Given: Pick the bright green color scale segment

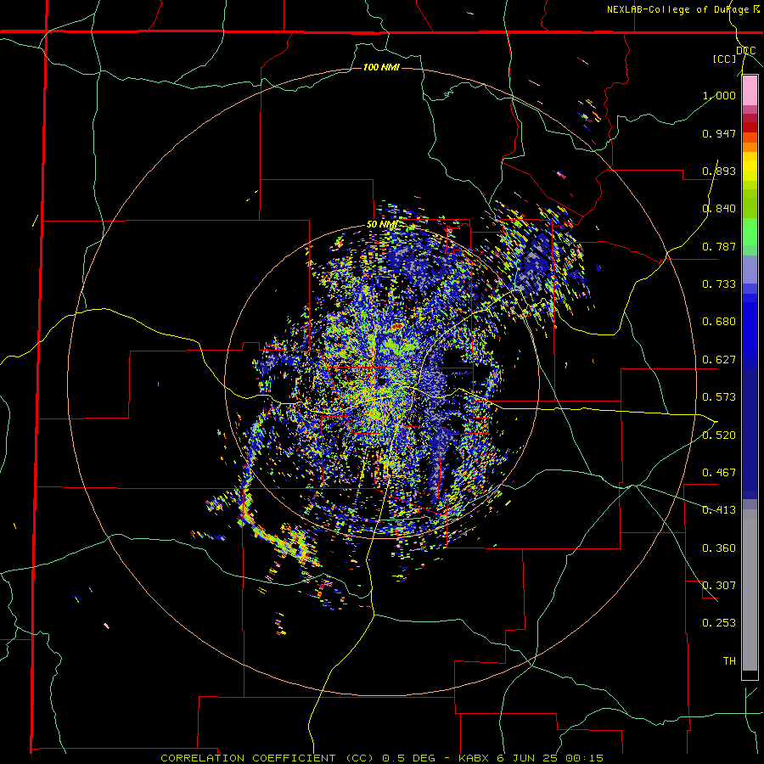Looking at the screenshot, I should click(750, 232).
